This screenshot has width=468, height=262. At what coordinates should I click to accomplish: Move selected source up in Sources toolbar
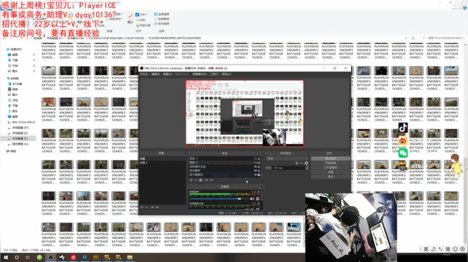[206, 180]
